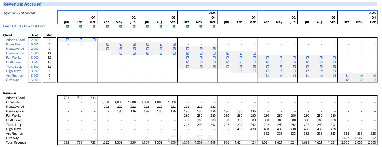Click the 'Mos' column header

49,35
